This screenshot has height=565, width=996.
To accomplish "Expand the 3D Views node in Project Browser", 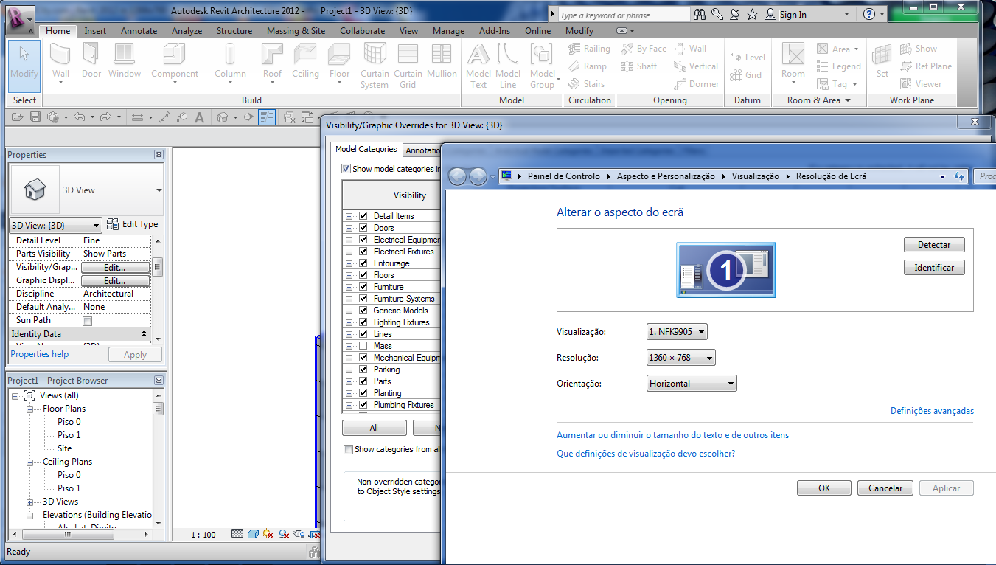I will 30,502.
